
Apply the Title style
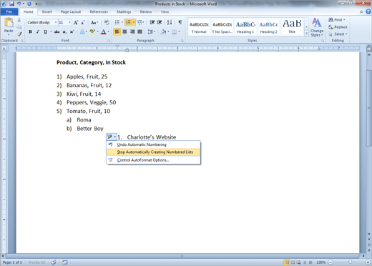click(x=292, y=27)
